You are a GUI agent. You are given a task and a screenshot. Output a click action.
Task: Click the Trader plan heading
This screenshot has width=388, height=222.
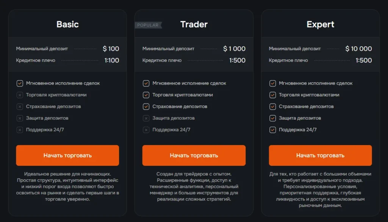pyautogui.click(x=194, y=25)
